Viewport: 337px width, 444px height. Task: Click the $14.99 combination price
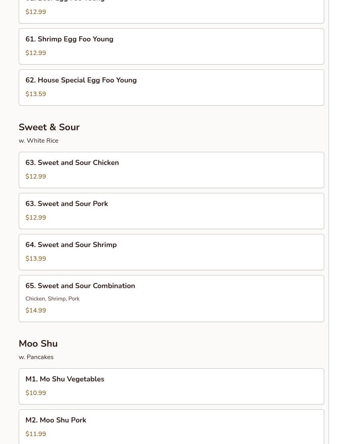[36, 310]
